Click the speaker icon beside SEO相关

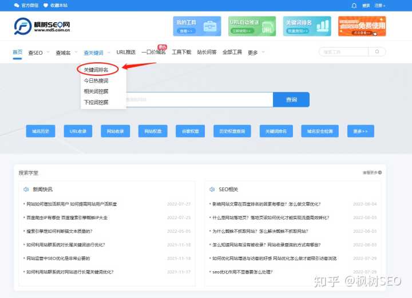[x=212, y=189]
